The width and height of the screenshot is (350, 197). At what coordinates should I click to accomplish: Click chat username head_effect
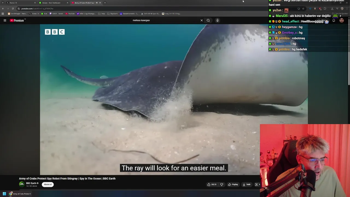coord(290,21)
